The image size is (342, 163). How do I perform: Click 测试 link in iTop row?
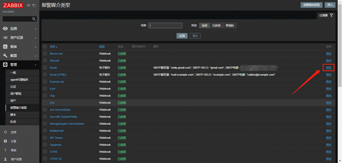pos(329,96)
